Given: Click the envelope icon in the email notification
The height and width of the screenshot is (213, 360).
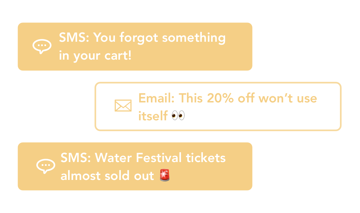Looking at the screenshot, I should (123, 106).
